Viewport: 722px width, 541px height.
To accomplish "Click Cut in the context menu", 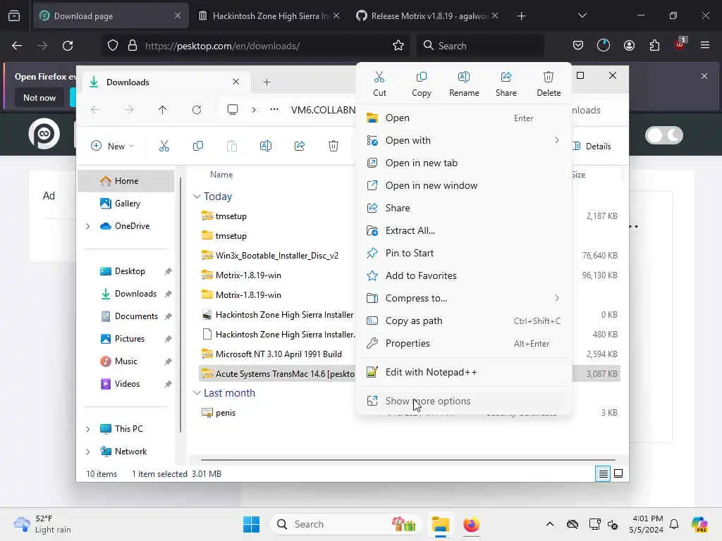I will (379, 84).
